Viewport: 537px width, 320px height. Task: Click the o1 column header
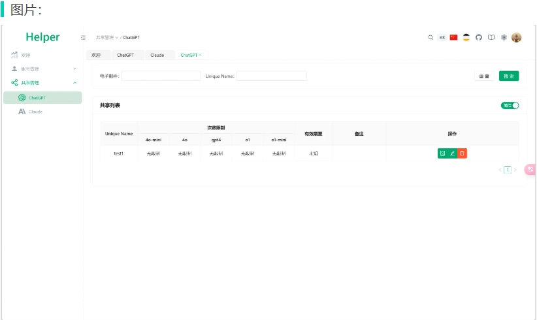click(248, 140)
